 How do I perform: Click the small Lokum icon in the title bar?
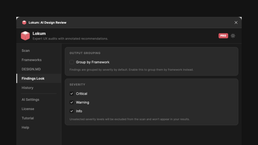pos(24,23)
